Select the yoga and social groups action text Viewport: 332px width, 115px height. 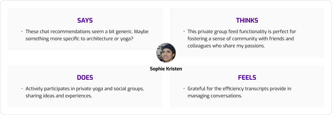(x=85, y=92)
